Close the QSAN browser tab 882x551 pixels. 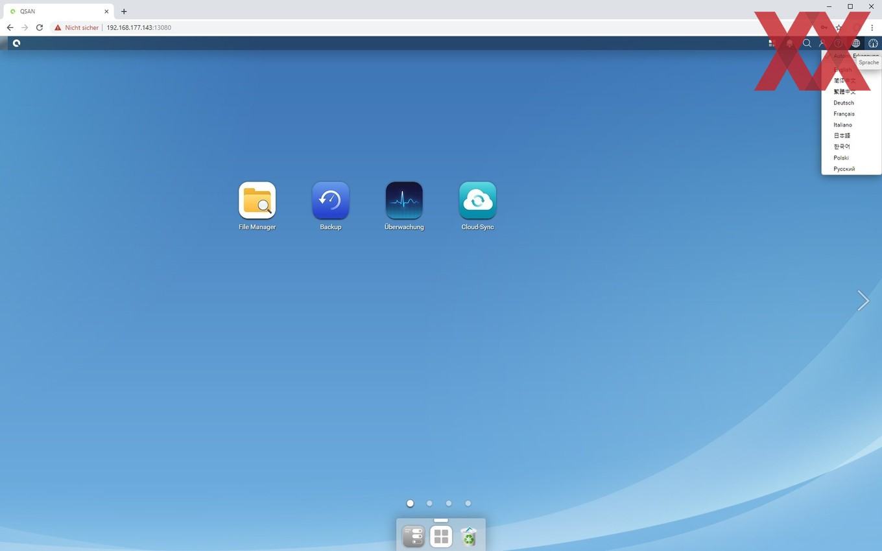pyautogui.click(x=106, y=11)
